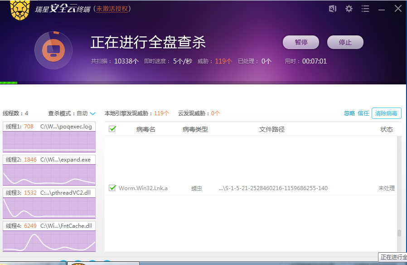The image size is (407, 265).
Task: Click the 病毒类型 column header
Action: click(195, 129)
